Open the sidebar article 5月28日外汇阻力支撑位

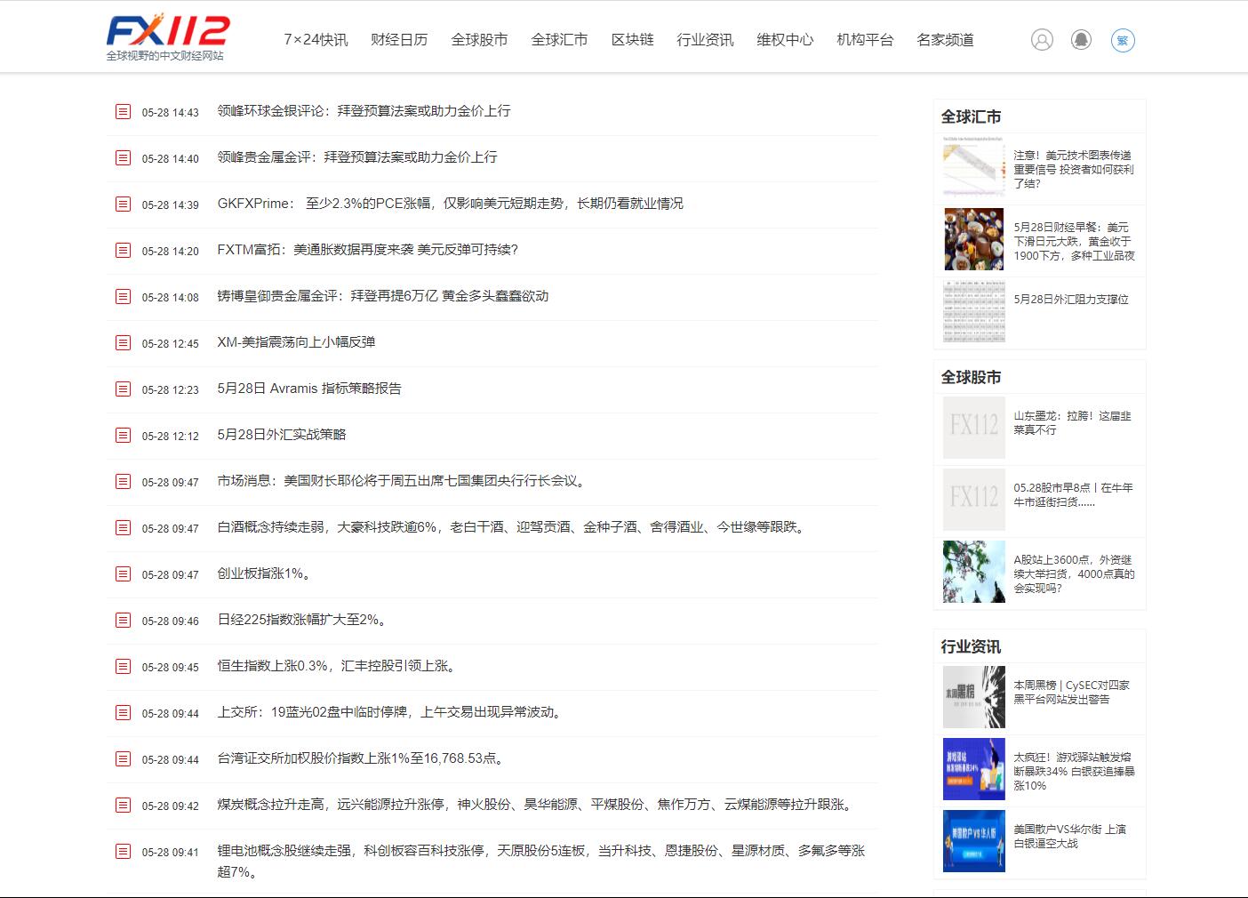(x=1071, y=300)
